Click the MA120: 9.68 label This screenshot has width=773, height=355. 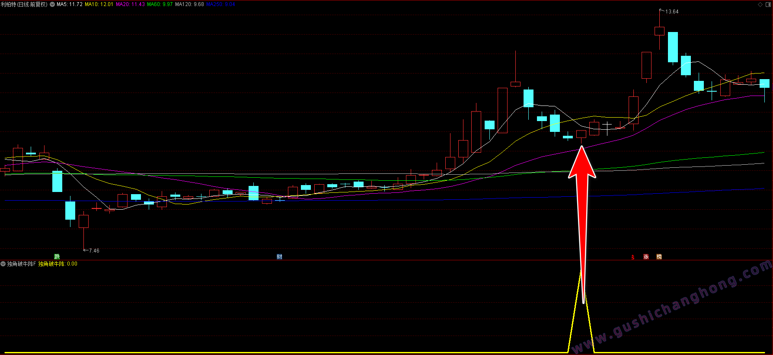coord(189,4)
